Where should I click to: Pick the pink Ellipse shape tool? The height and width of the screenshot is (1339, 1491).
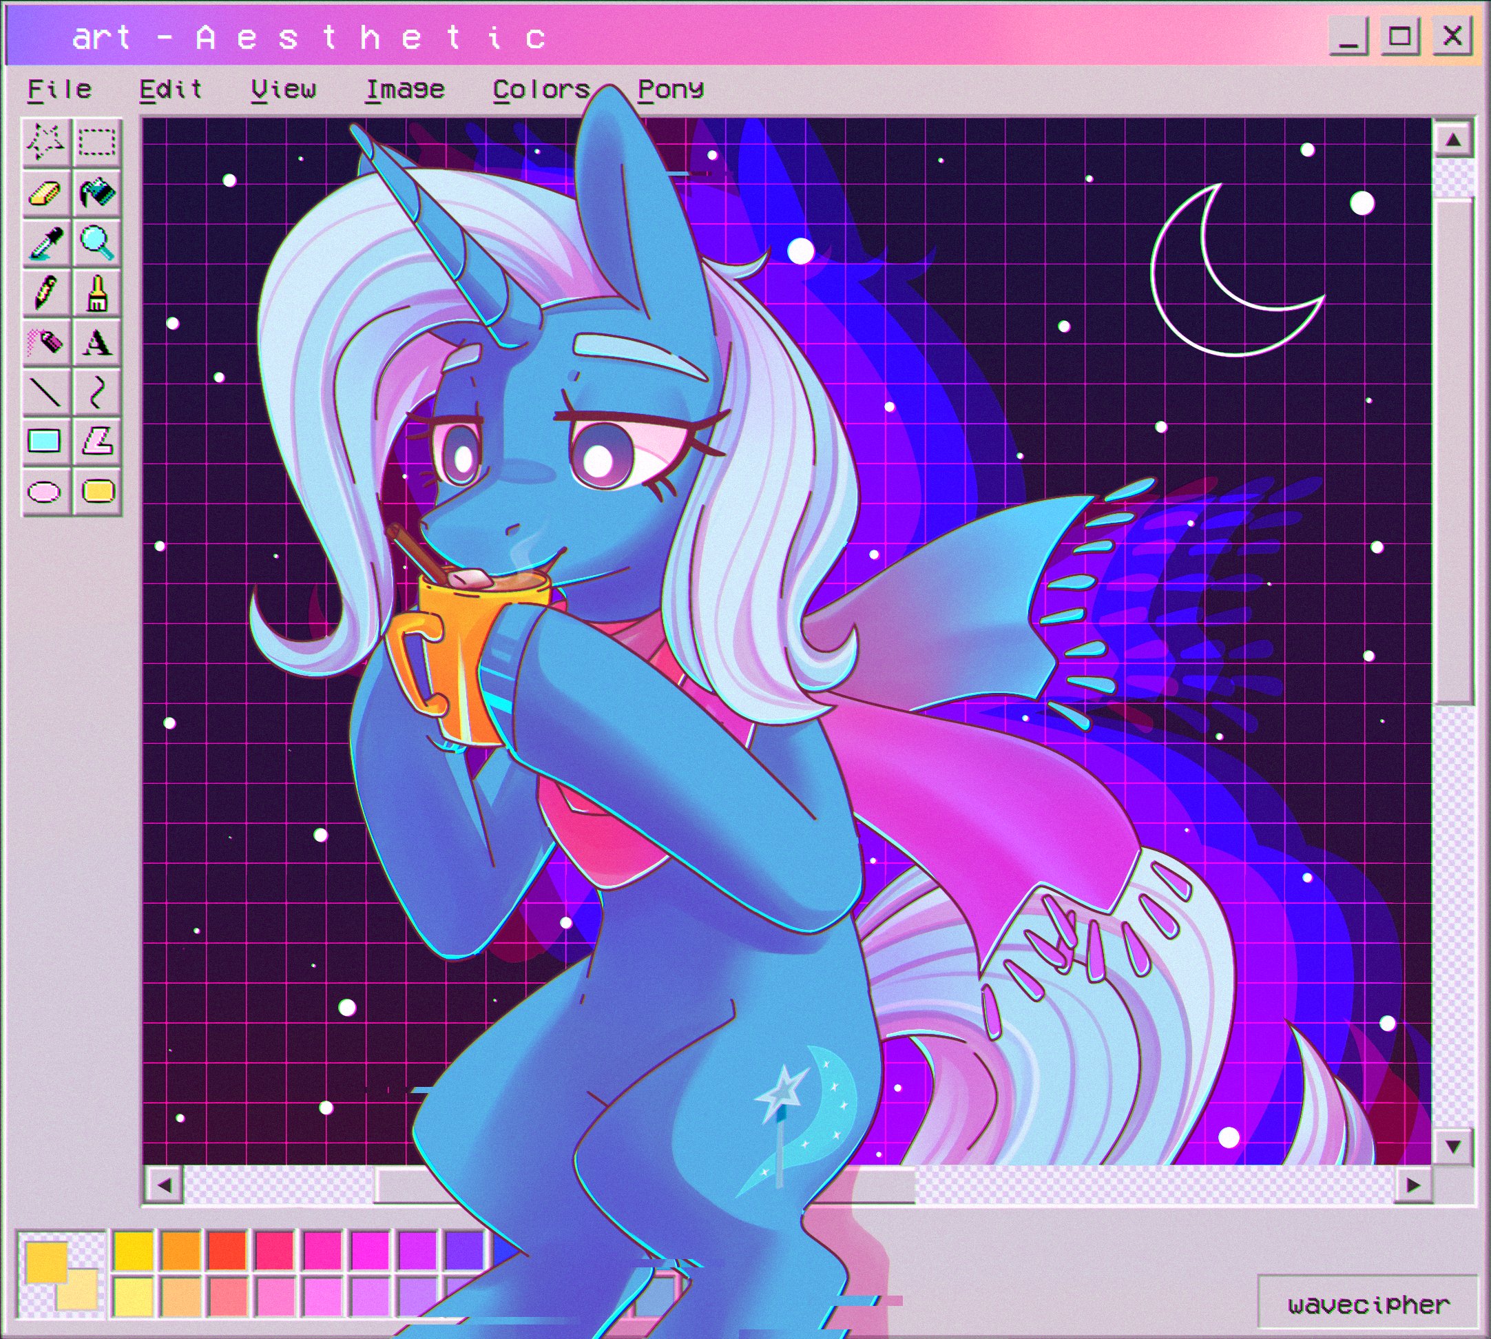(45, 490)
